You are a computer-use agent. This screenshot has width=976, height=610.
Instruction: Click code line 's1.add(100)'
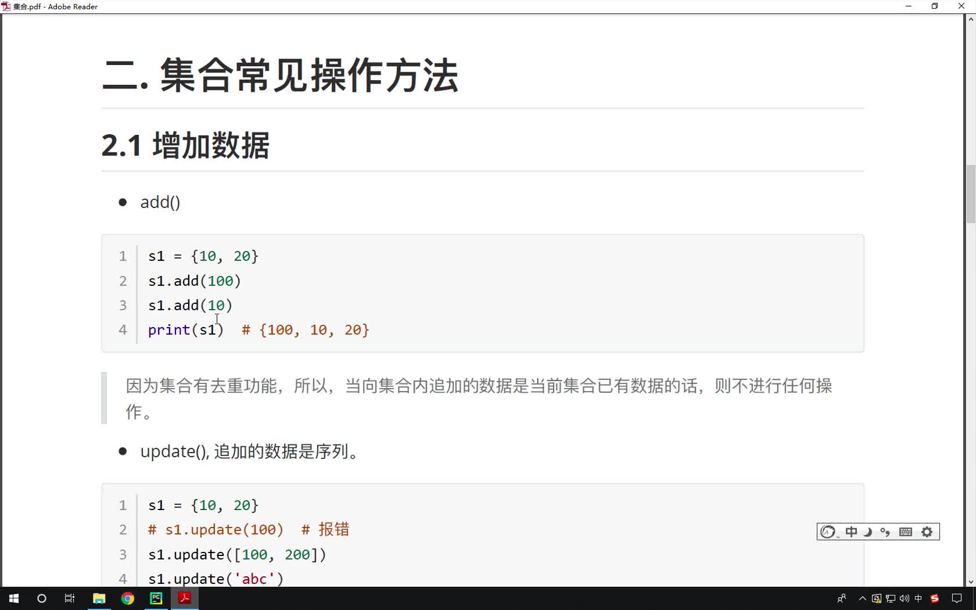tap(194, 281)
